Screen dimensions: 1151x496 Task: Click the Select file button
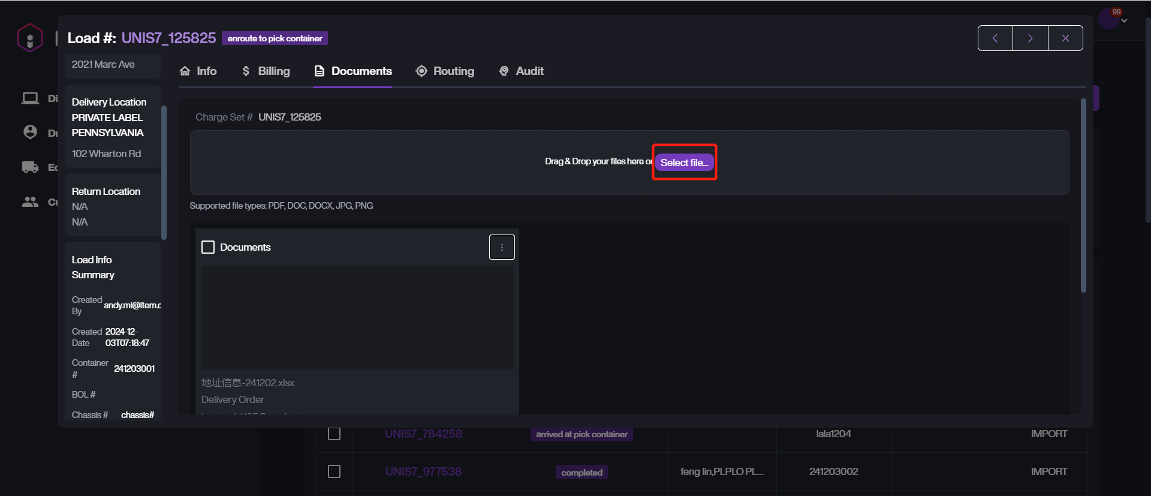(x=684, y=163)
